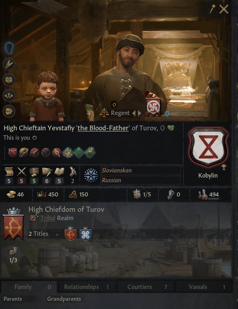Switch to the Relationships tab
This screenshot has height=309, width=238.
[87, 287]
